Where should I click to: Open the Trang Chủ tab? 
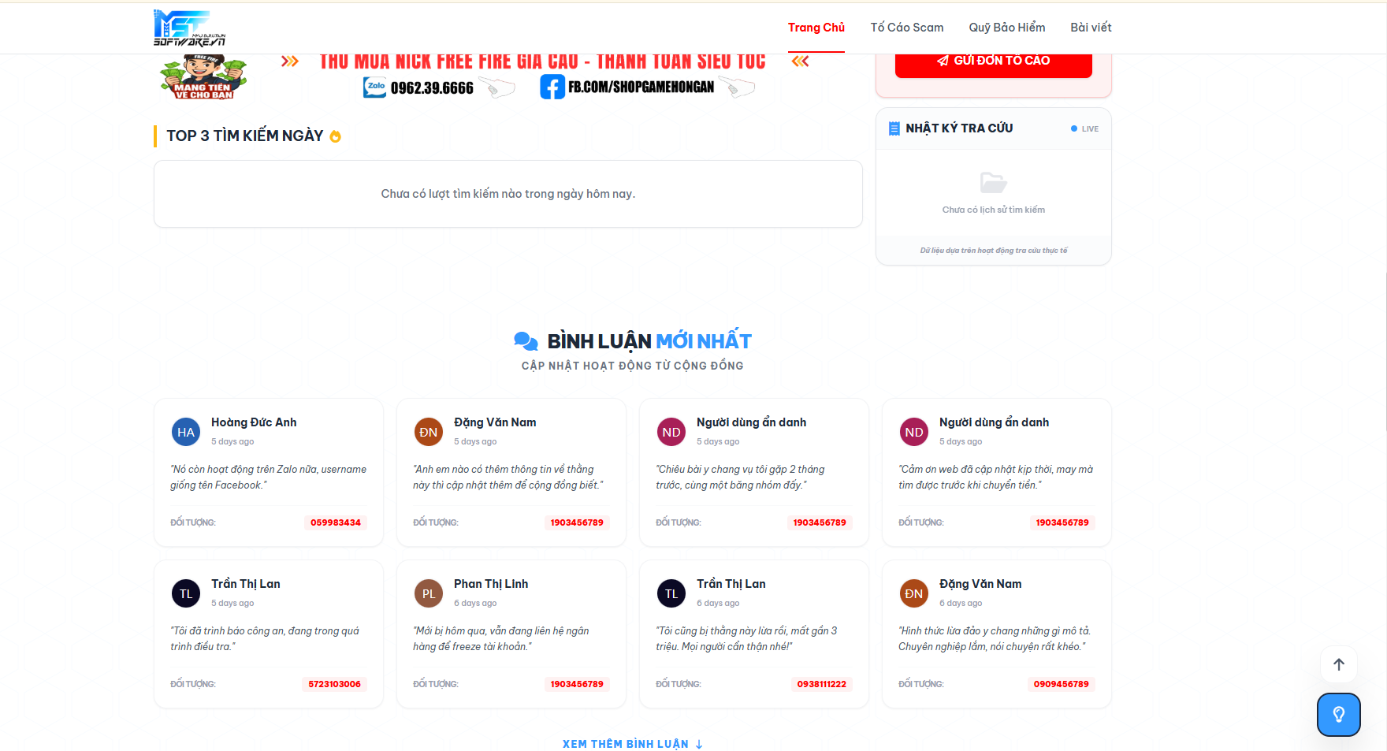click(816, 28)
